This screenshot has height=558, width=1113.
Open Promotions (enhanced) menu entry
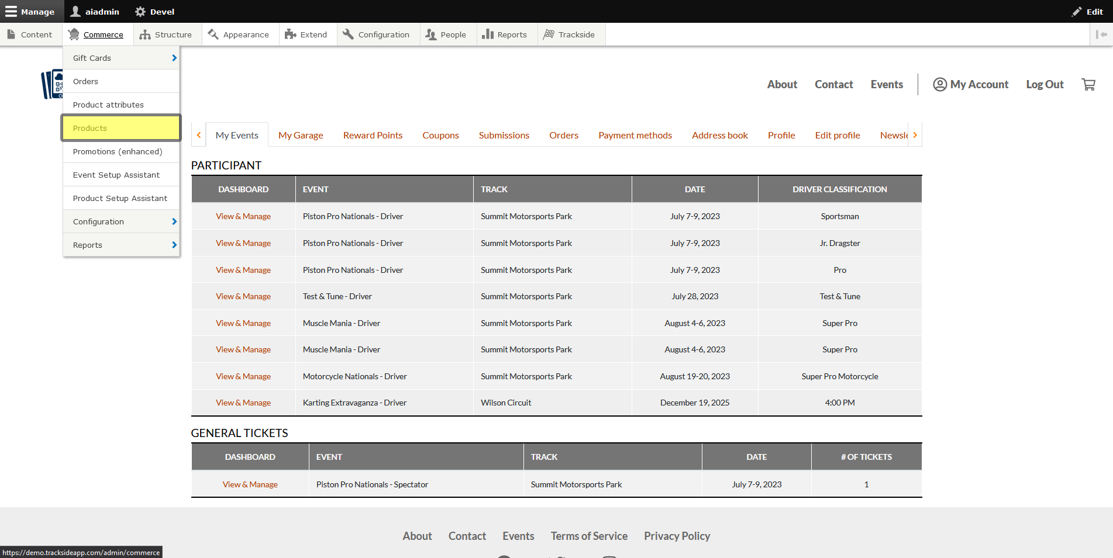[x=121, y=151]
